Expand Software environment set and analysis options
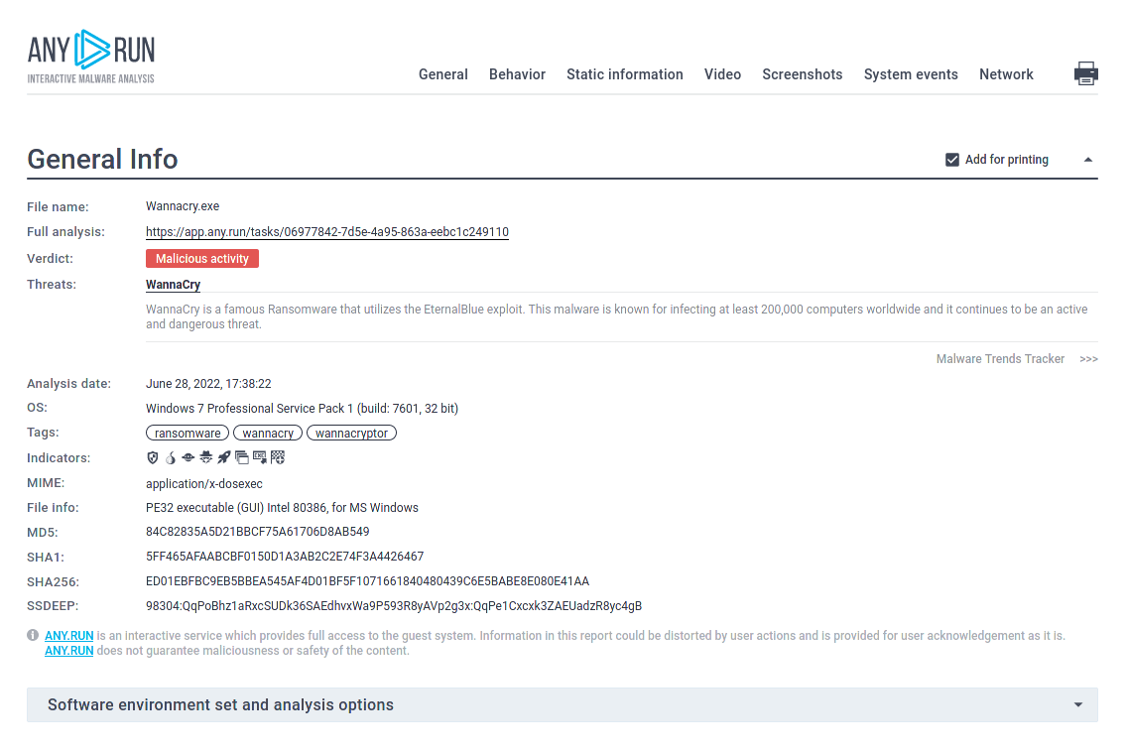This screenshot has width=1127, height=752. point(1077,705)
